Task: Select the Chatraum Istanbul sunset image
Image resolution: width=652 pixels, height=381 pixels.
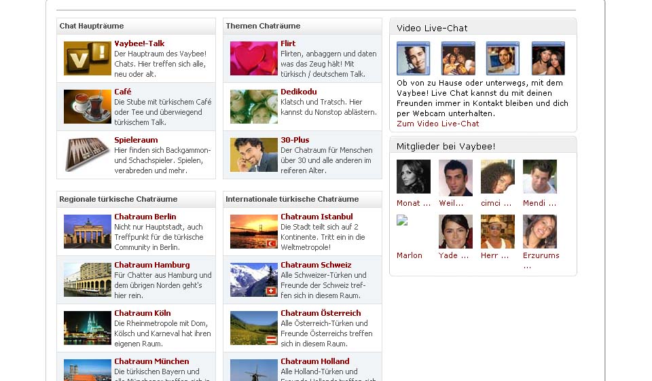Action: [x=254, y=232]
